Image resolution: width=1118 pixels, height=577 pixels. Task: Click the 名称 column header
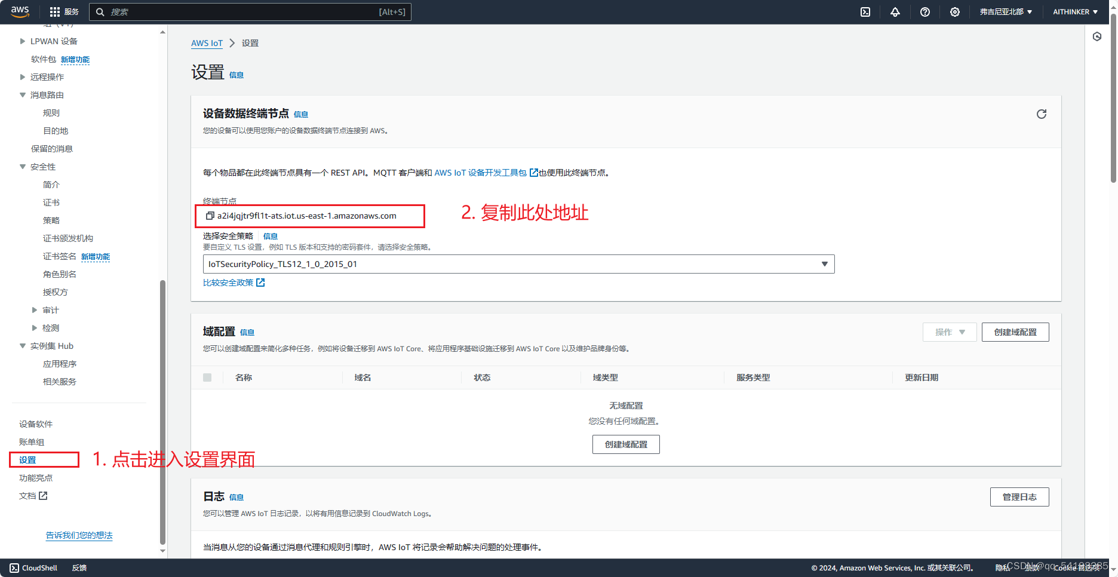click(244, 377)
